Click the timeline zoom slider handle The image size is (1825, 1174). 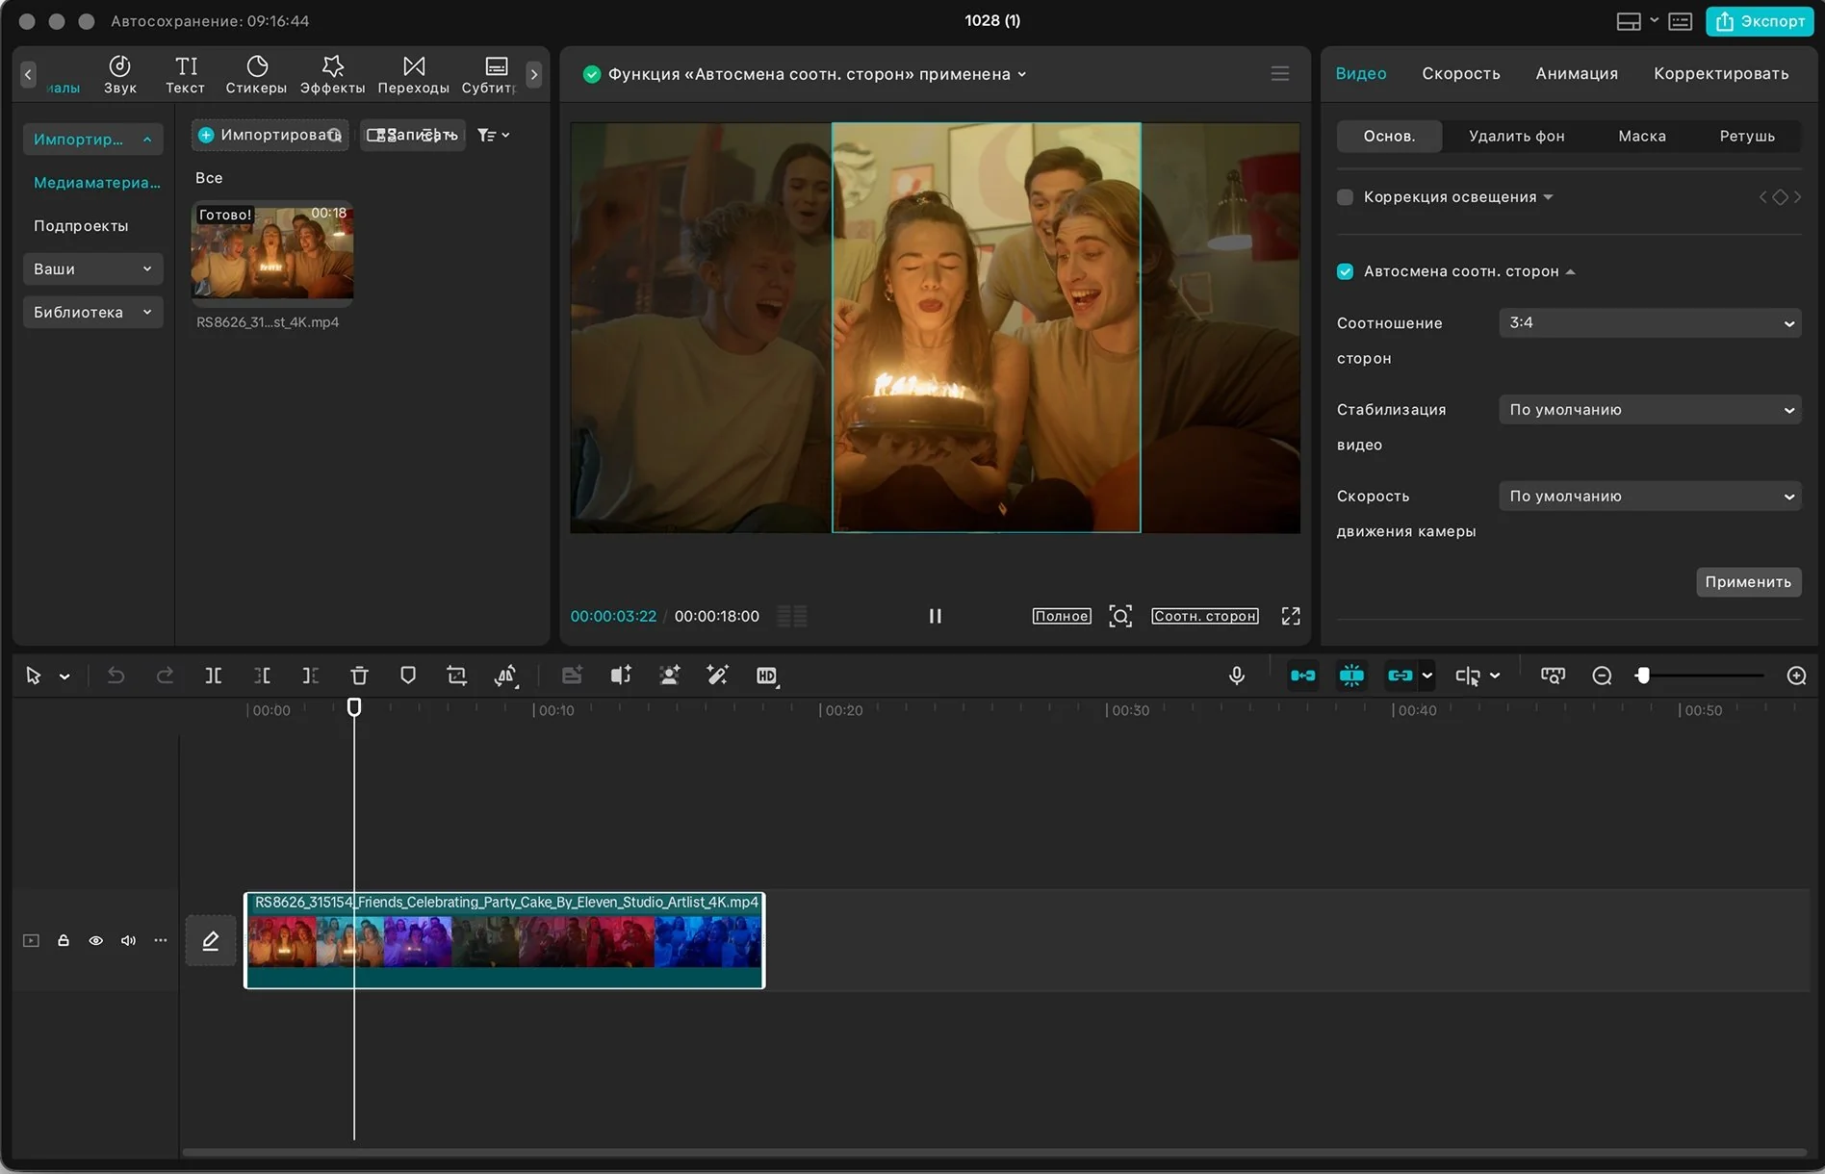1643,676
